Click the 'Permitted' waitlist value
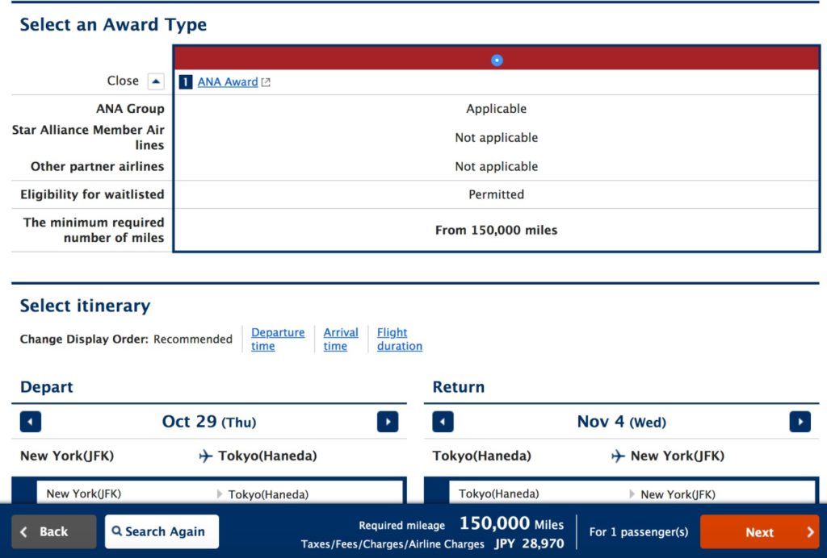Image resolution: width=827 pixels, height=558 pixels. (497, 194)
